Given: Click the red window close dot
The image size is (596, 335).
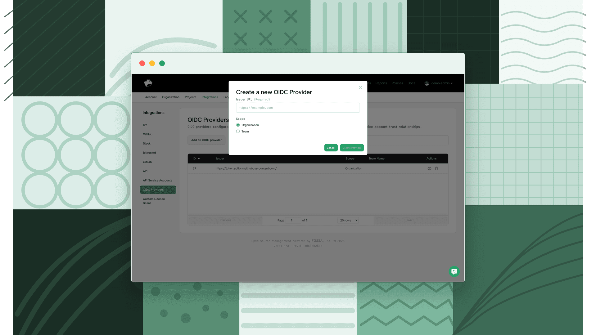Looking at the screenshot, I should [142, 63].
